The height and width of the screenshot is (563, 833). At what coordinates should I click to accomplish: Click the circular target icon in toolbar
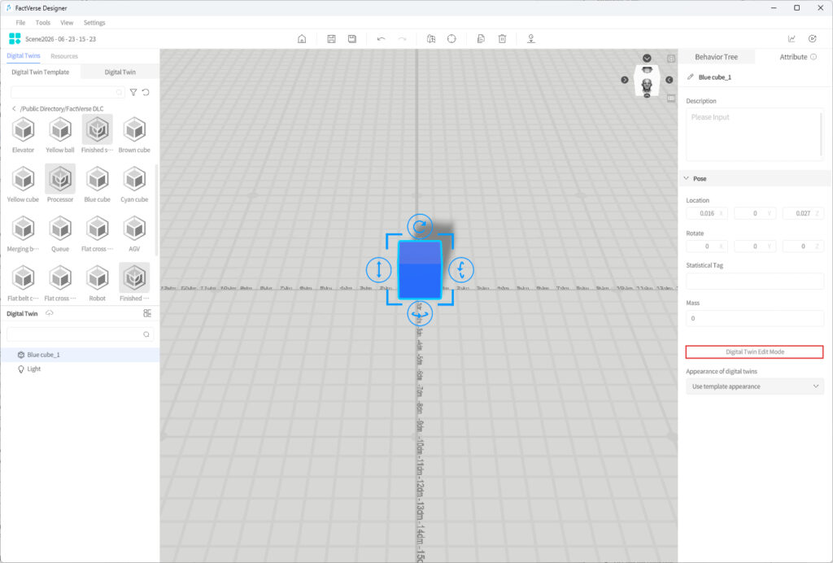coord(451,39)
